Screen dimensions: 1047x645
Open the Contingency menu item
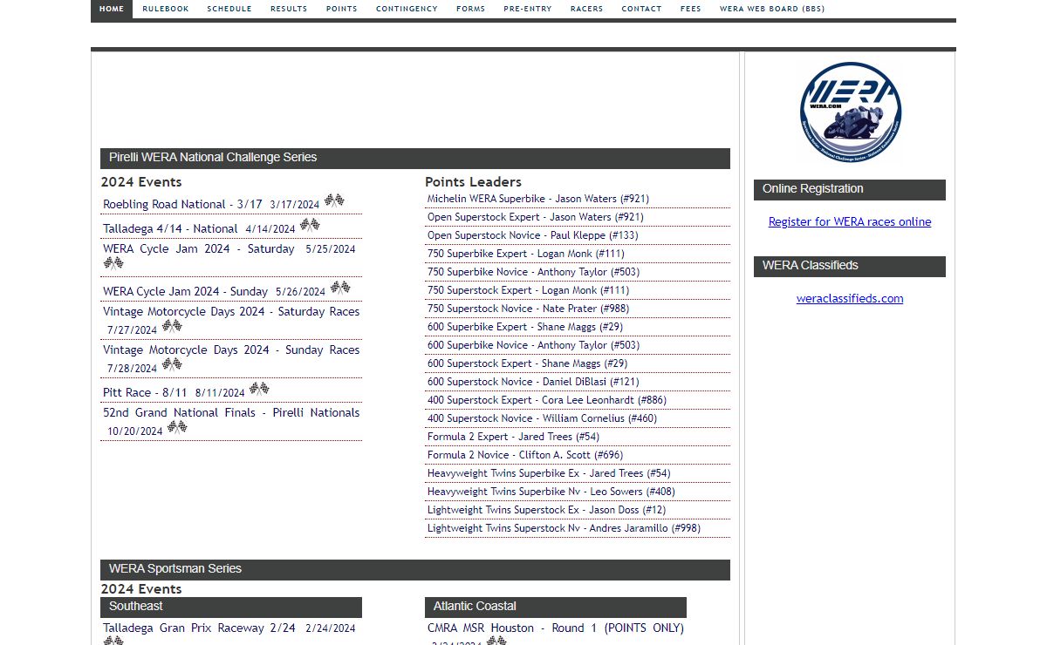tap(407, 9)
